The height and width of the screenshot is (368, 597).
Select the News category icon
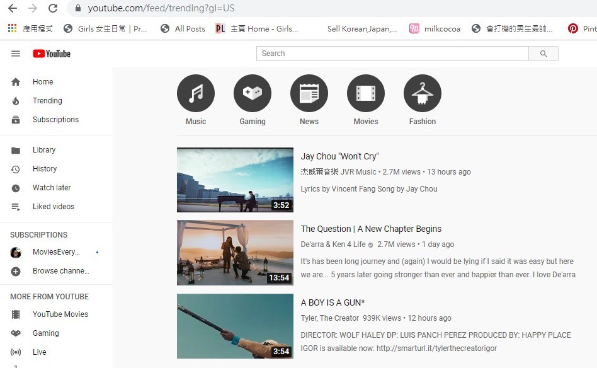coord(309,94)
